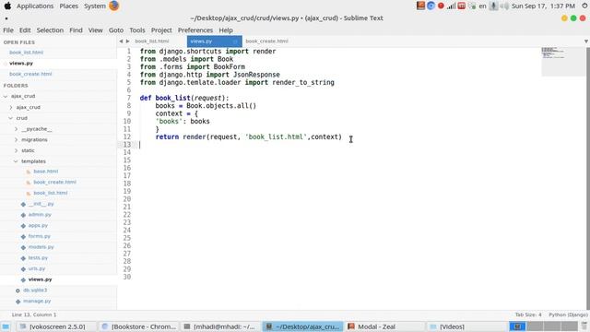
Task: Click the network signal bars tray icon
Action: (x=451, y=6)
